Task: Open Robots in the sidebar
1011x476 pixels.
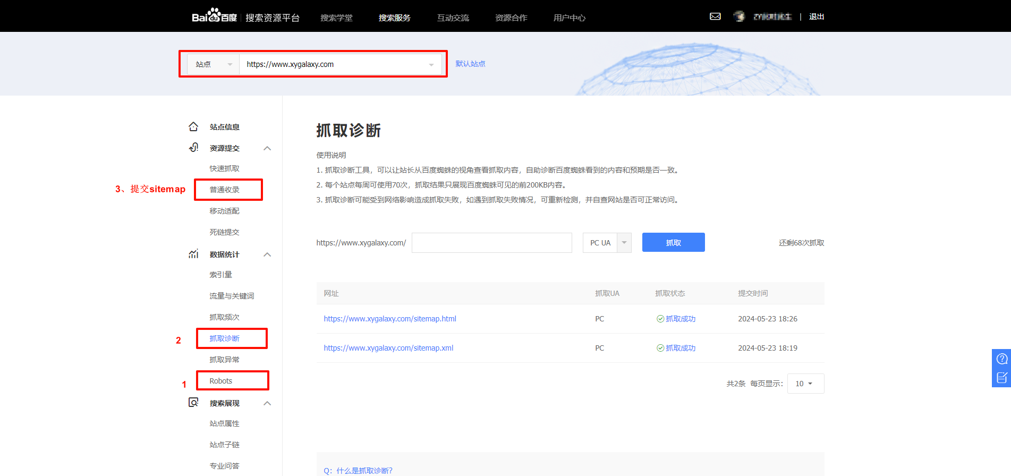Action: coord(221,381)
